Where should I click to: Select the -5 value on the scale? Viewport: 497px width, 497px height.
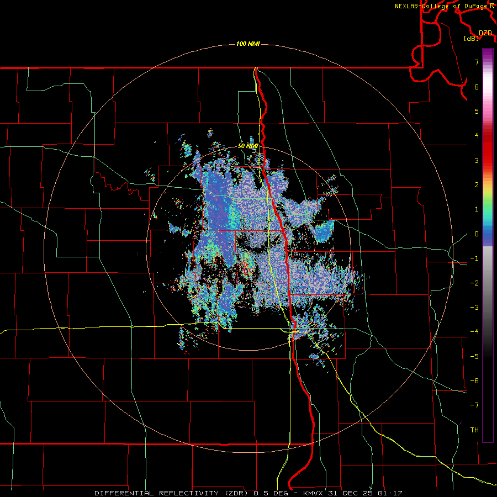pos(474,357)
